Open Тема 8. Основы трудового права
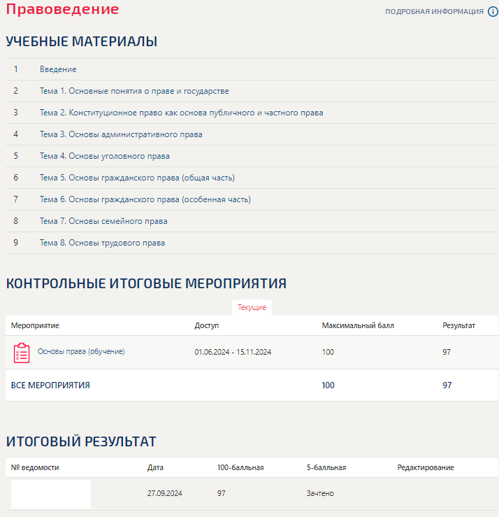This screenshot has width=499, height=517. pyautogui.click(x=102, y=243)
